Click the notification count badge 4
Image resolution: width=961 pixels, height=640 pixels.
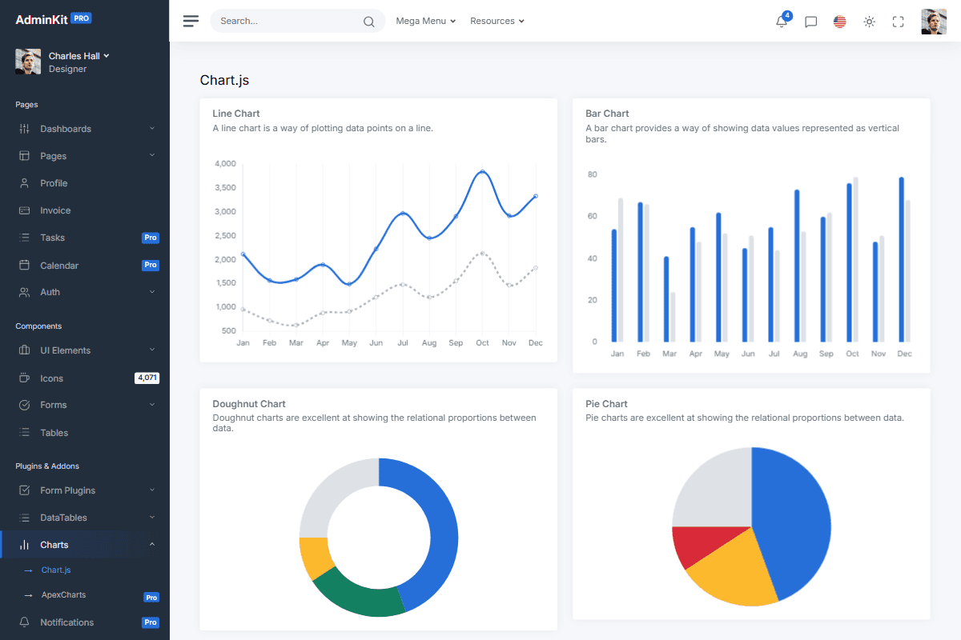pos(787,15)
